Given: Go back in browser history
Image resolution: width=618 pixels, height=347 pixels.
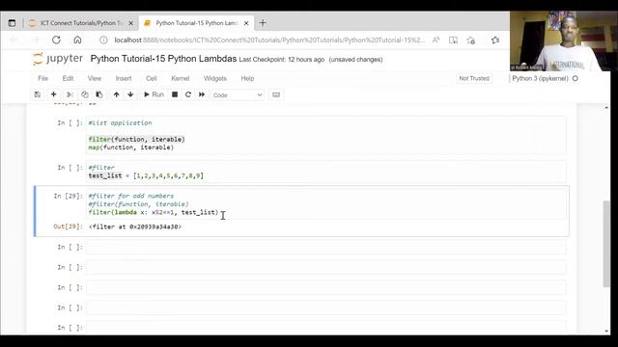Looking at the screenshot, I should [x=14, y=40].
